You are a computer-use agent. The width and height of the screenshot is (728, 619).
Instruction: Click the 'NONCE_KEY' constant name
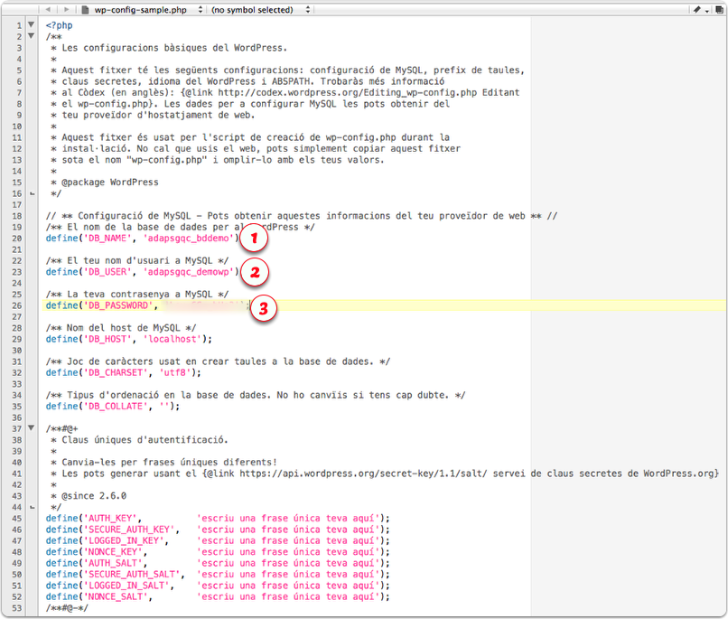[113, 552]
